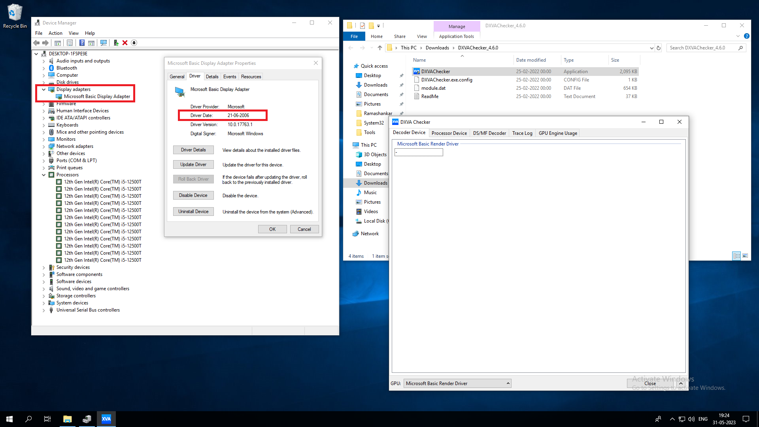Click the Close button in DXVA Checker

(650, 383)
